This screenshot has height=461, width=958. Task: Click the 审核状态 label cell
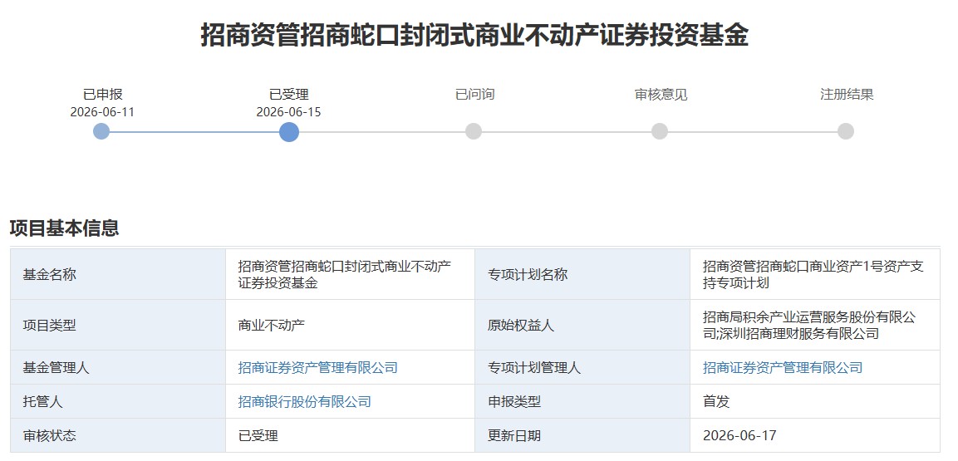[x=118, y=435]
